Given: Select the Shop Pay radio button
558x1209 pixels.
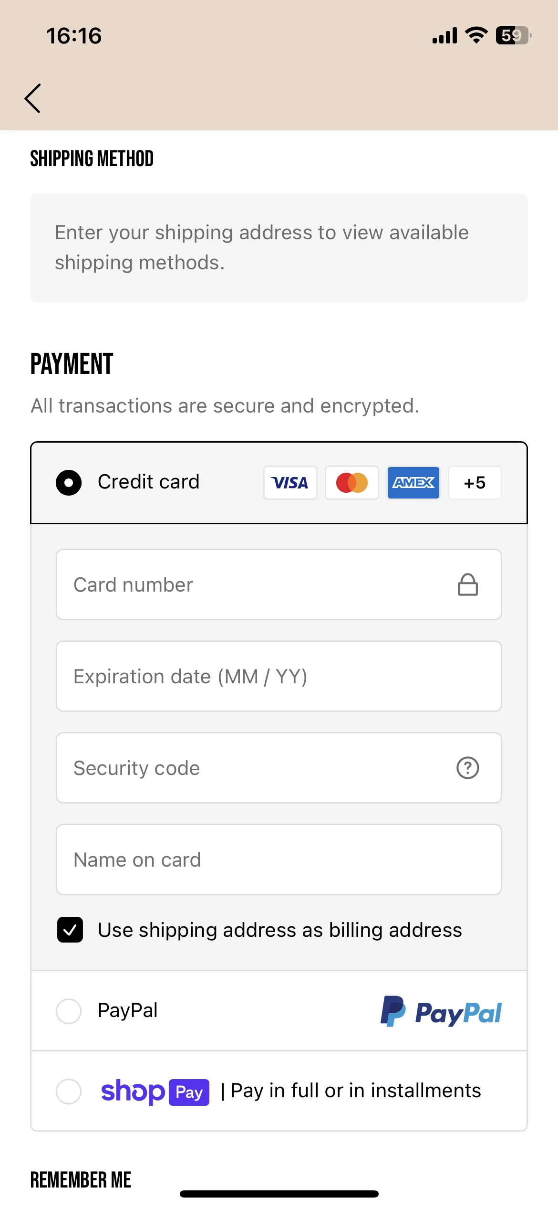Looking at the screenshot, I should pos(69,1092).
